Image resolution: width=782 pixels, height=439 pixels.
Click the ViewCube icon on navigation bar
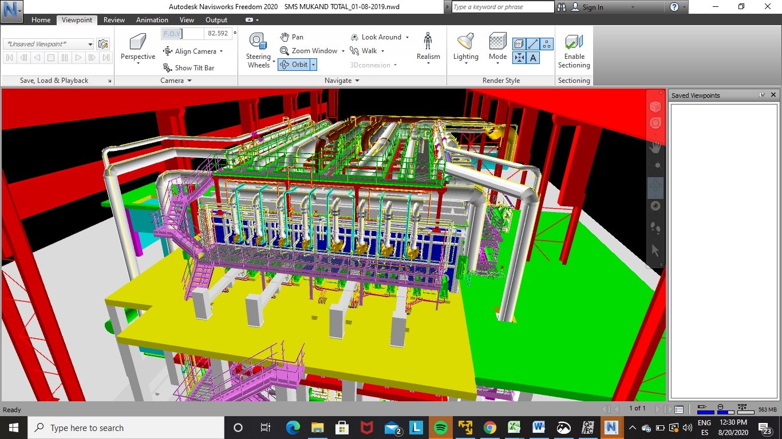[x=655, y=107]
